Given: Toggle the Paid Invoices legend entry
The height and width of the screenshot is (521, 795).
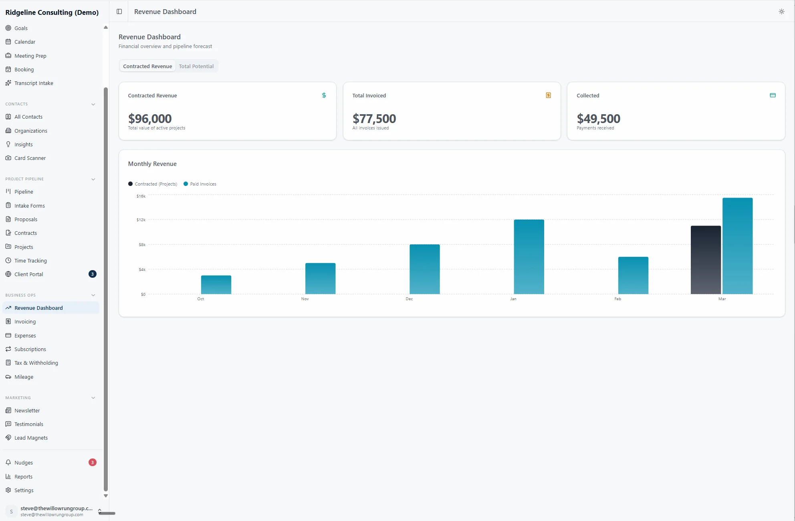Looking at the screenshot, I should [x=200, y=184].
